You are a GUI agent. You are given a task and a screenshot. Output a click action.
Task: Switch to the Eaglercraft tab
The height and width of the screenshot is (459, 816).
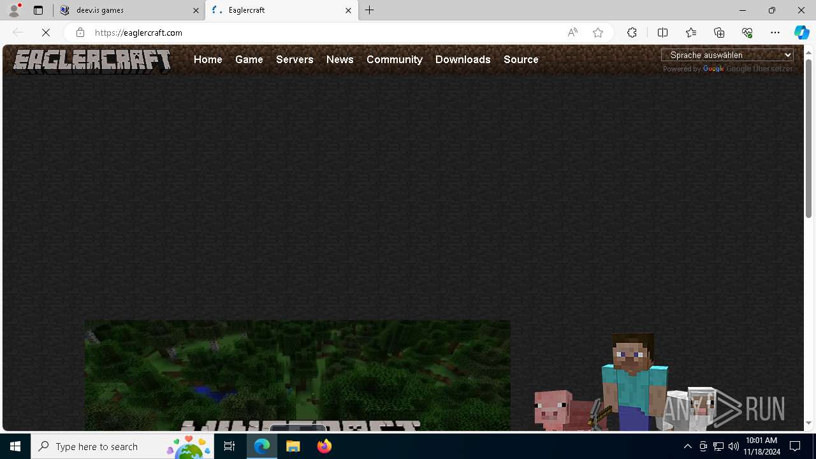click(x=282, y=10)
